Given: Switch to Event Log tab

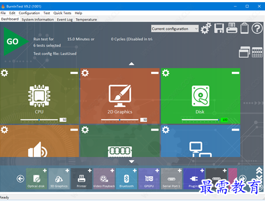Looking at the screenshot, I should tap(65, 19).
